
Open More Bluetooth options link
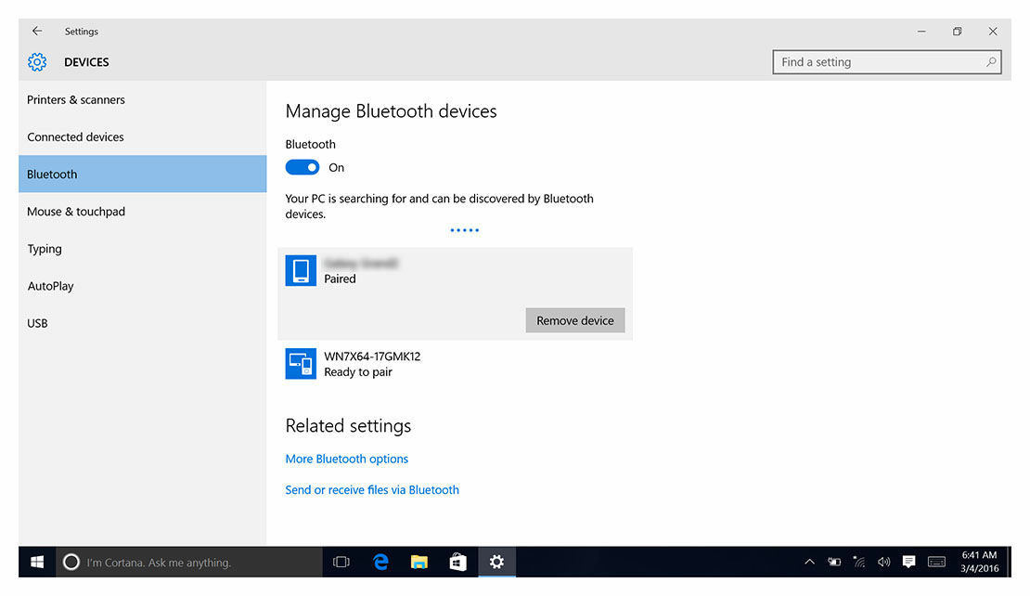pyautogui.click(x=347, y=459)
